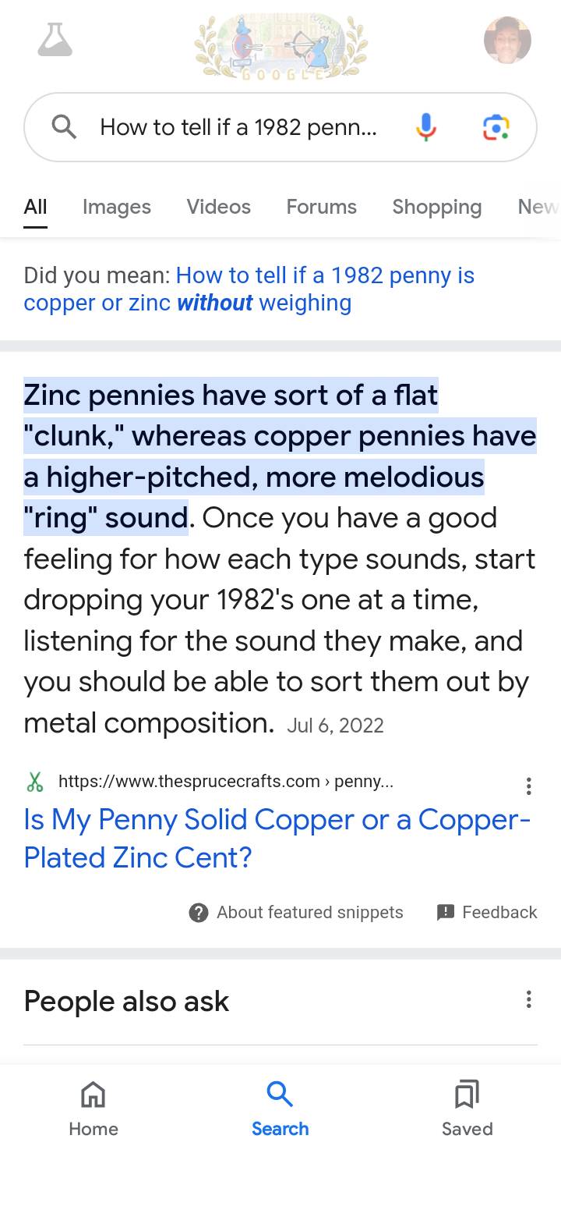This screenshot has height=1217, width=561.
Task: Open the account profile picture
Action: (x=507, y=40)
